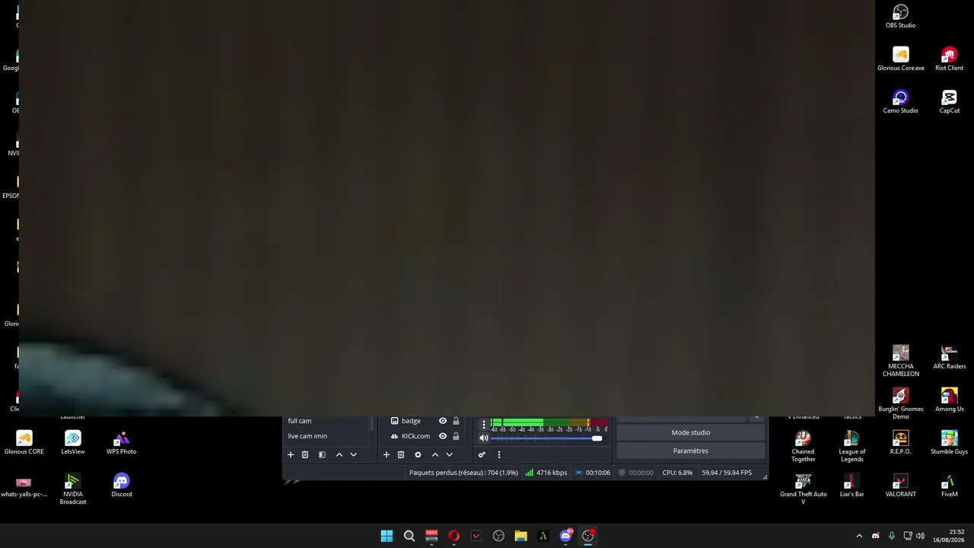The width and height of the screenshot is (974, 548).
Task: Open VALORANT desktop shortcut
Action: point(900,486)
